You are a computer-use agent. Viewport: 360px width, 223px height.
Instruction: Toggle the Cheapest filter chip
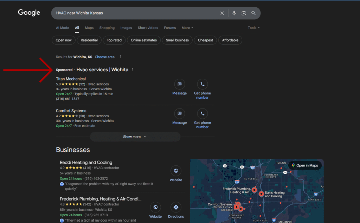(x=205, y=40)
